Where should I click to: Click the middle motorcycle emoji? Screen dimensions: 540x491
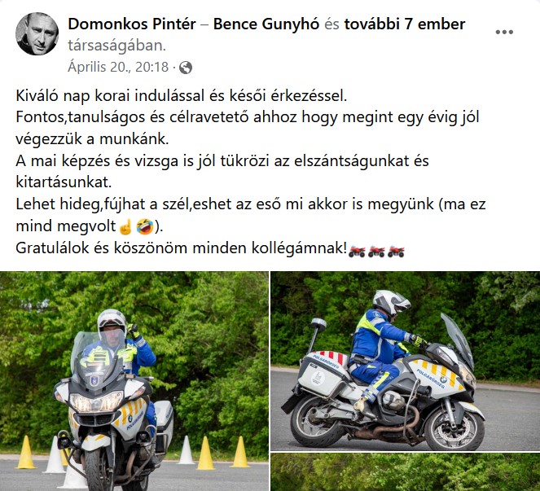376,252
